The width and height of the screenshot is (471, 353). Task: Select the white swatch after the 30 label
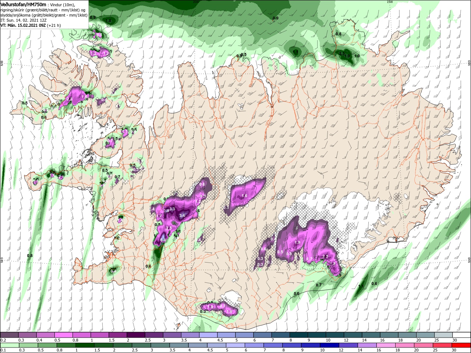[461, 335]
